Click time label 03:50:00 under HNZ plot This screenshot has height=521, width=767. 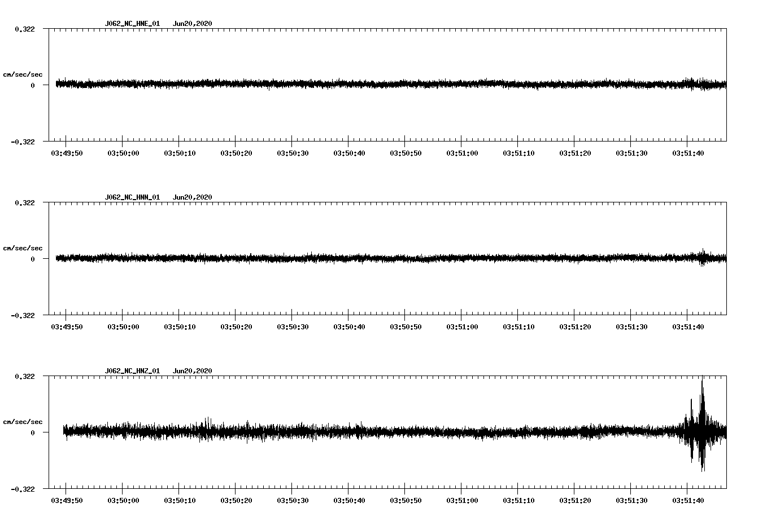pos(123,501)
